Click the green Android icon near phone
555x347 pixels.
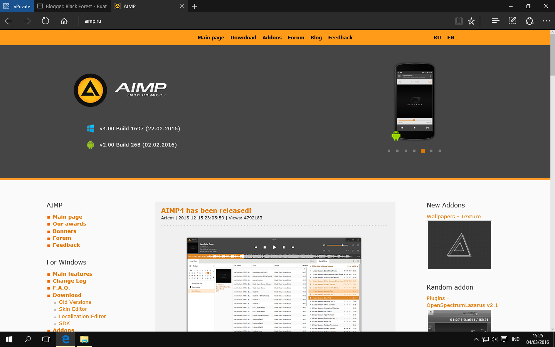[396, 135]
